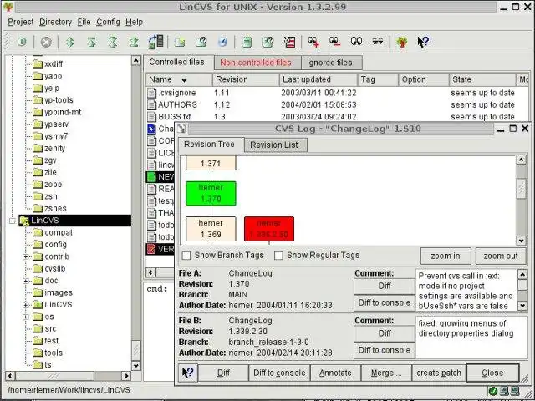Click the green check icon in status bar
Screen dimensions: 535x401
[492, 391]
